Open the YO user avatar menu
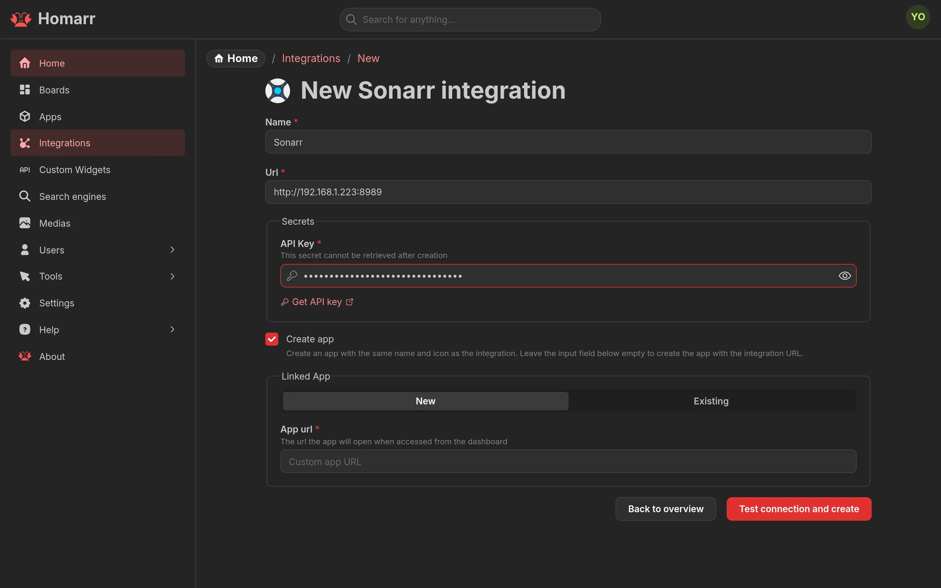This screenshot has height=588, width=941. point(918,17)
